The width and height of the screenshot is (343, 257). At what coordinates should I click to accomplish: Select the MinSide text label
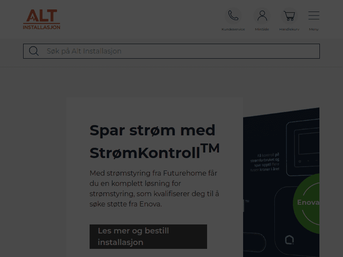(x=262, y=29)
